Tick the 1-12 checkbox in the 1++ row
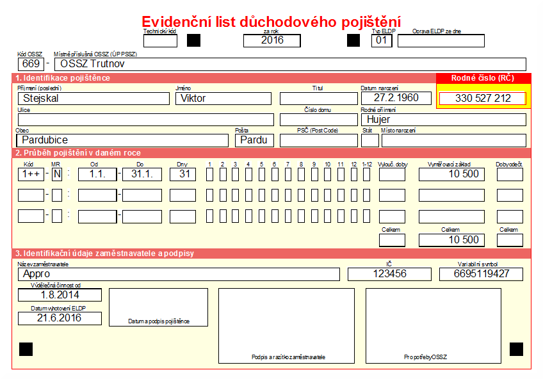 (x=367, y=174)
